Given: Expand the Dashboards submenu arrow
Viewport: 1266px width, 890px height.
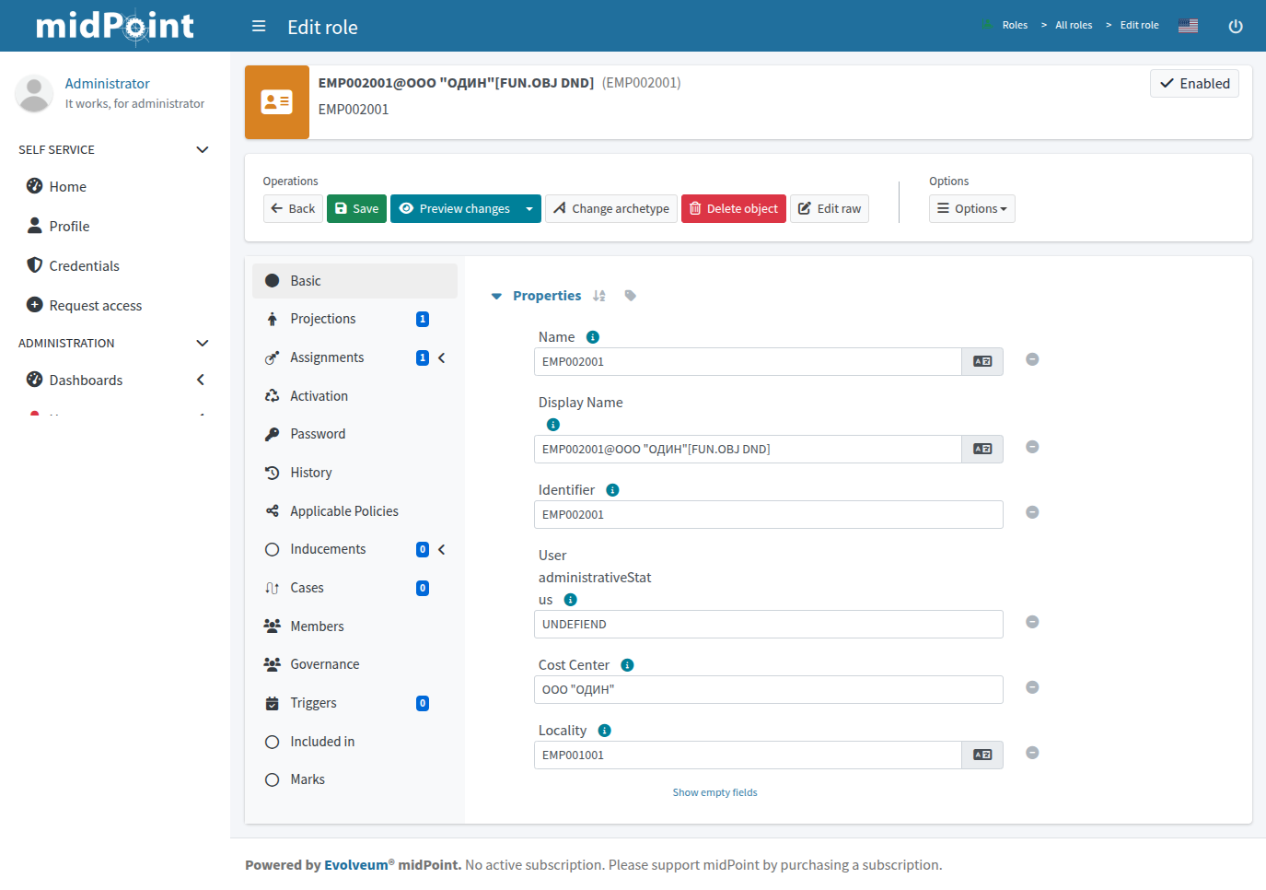Looking at the screenshot, I should click(201, 380).
